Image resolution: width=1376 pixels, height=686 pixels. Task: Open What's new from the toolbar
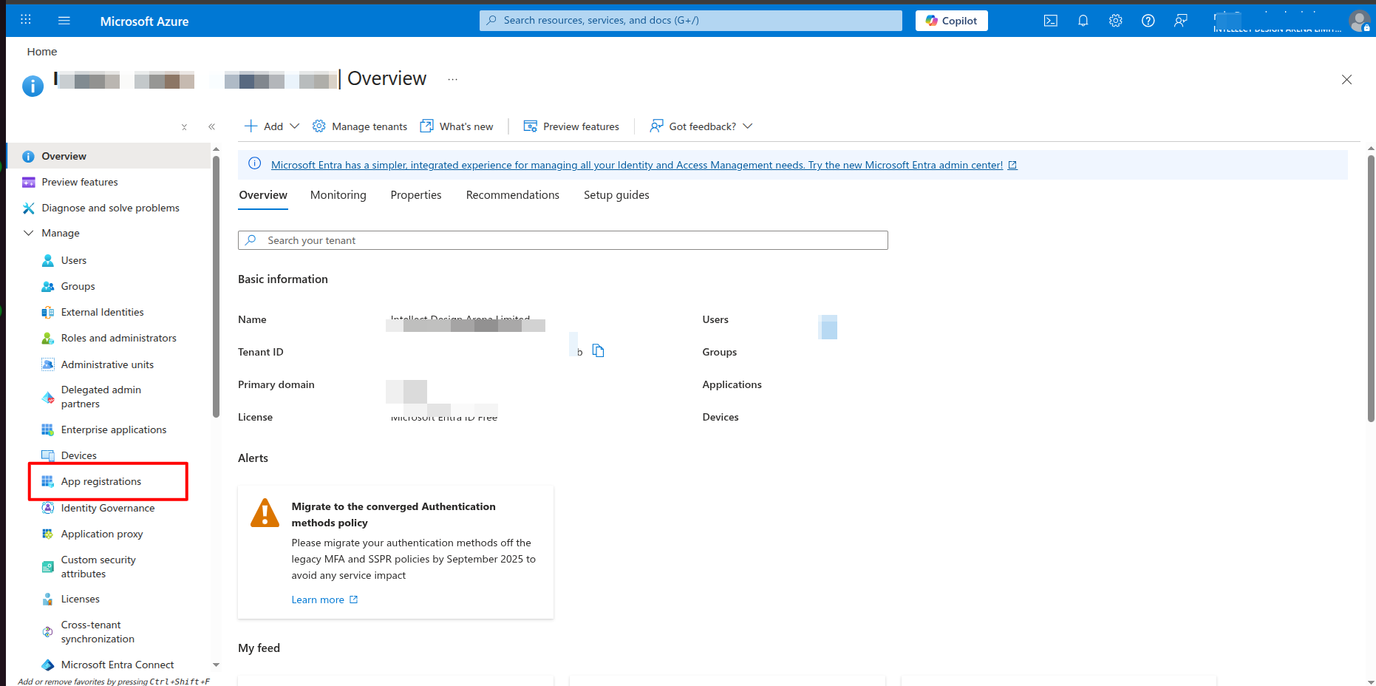[x=457, y=126]
